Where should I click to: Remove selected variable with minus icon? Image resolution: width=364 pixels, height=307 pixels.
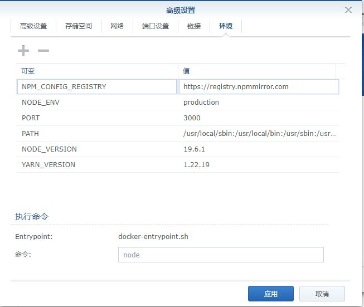(x=43, y=51)
